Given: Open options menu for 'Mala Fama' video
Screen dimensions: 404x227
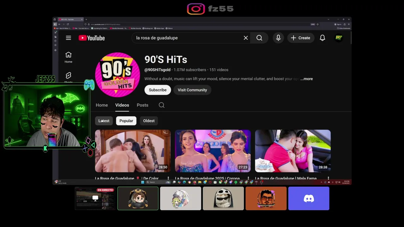Looking at the screenshot, I should (x=328, y=178).
